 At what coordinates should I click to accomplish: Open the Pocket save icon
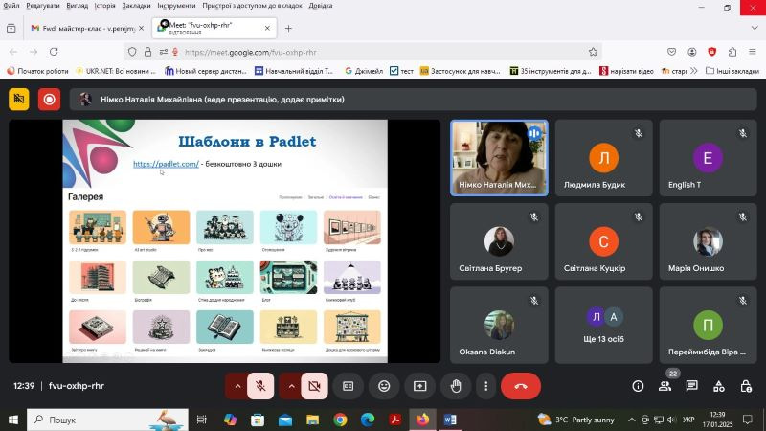(672, 52)
